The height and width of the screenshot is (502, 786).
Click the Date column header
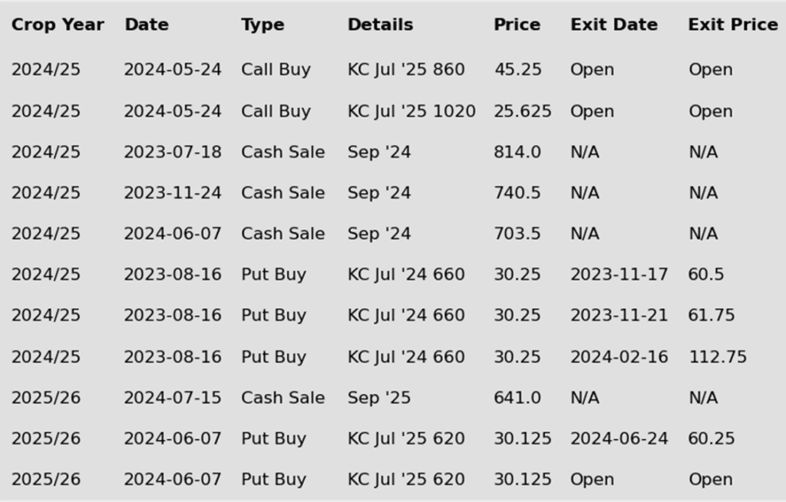tap(147, 25)
